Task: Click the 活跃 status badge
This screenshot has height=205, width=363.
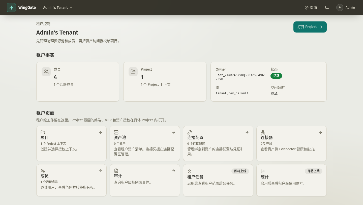Action: [276, 76]
